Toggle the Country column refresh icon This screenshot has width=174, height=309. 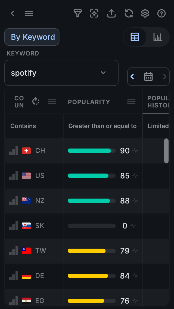pos(36,101)
